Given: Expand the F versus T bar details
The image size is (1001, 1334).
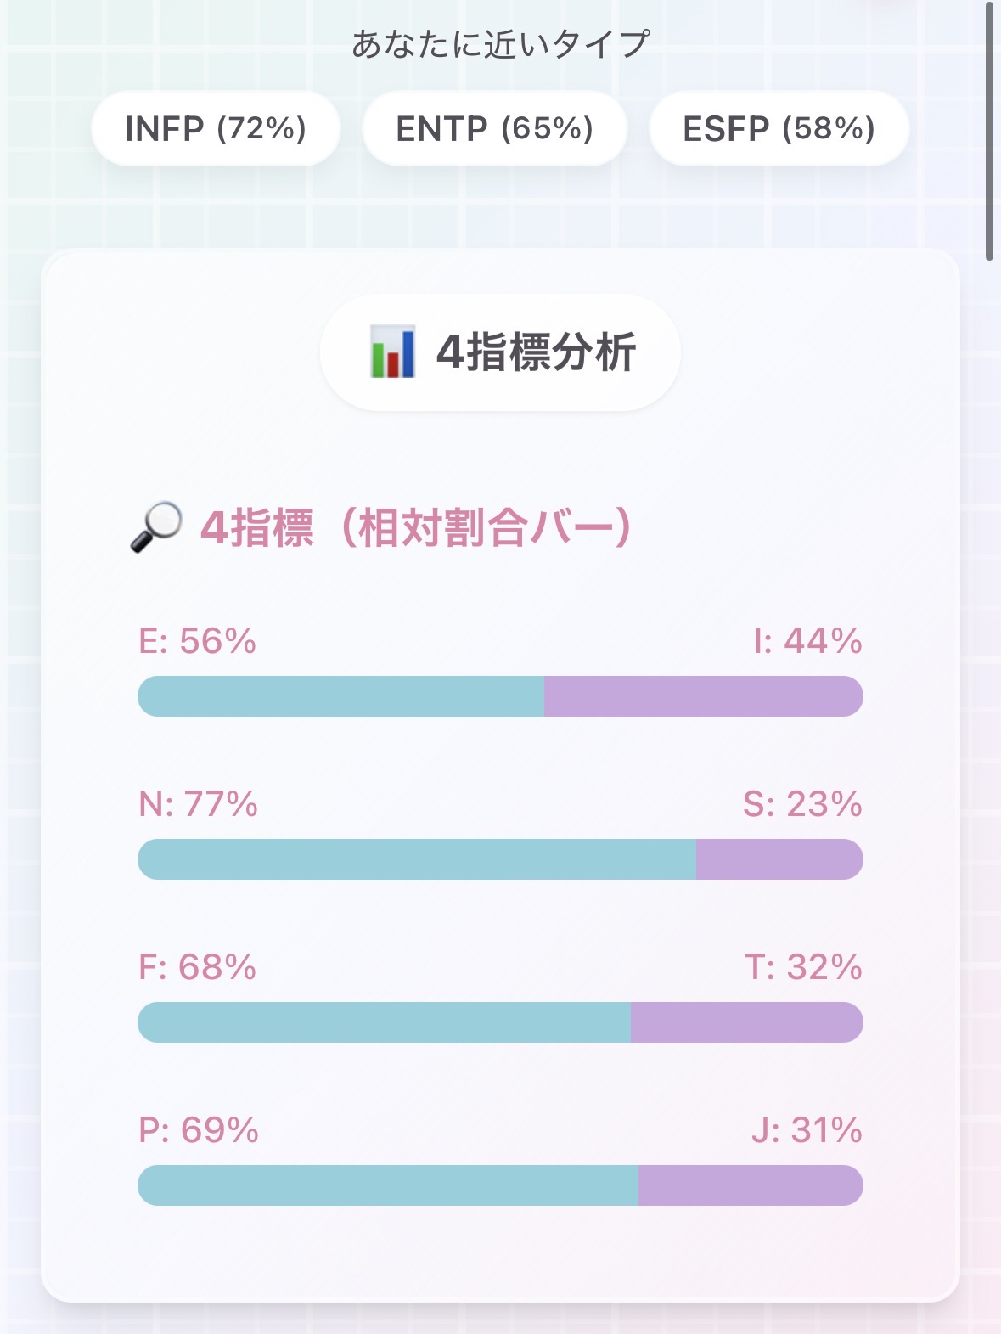Looking at the screenshot, I should tap(500, 1022).
